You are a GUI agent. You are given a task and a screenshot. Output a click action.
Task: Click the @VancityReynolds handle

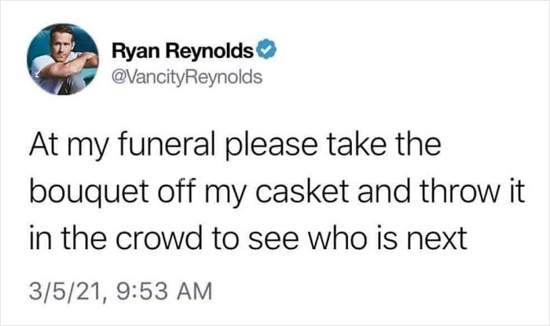[181, 76]
